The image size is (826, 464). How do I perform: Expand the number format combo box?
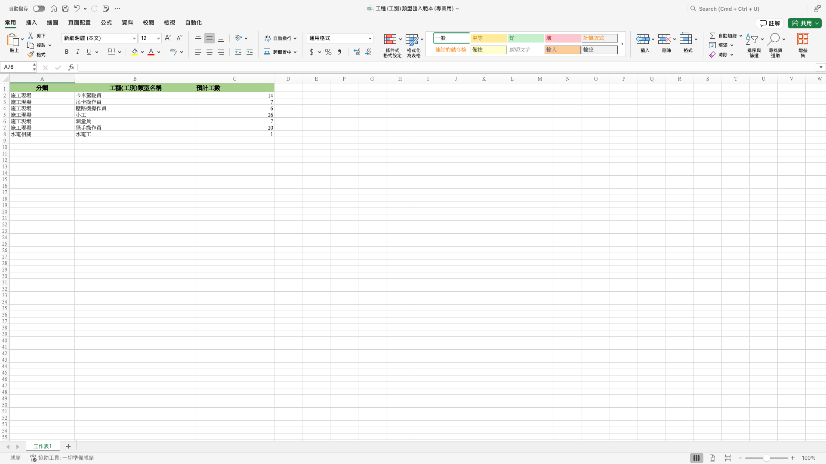(x=370, y=38)
